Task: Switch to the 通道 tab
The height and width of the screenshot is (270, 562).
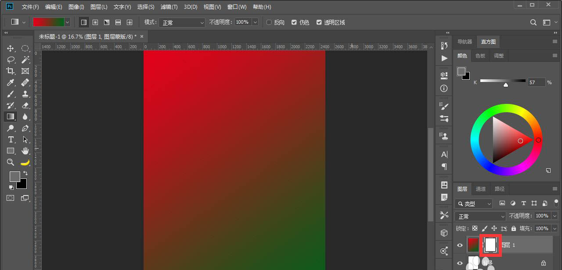Action: [x=481, y=189]
